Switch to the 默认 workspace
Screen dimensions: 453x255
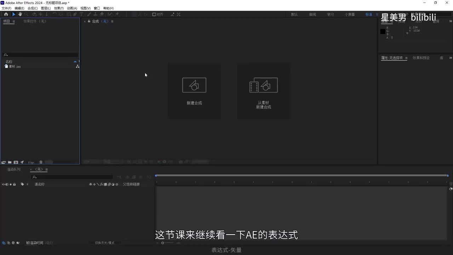click(x=294, y=15)
